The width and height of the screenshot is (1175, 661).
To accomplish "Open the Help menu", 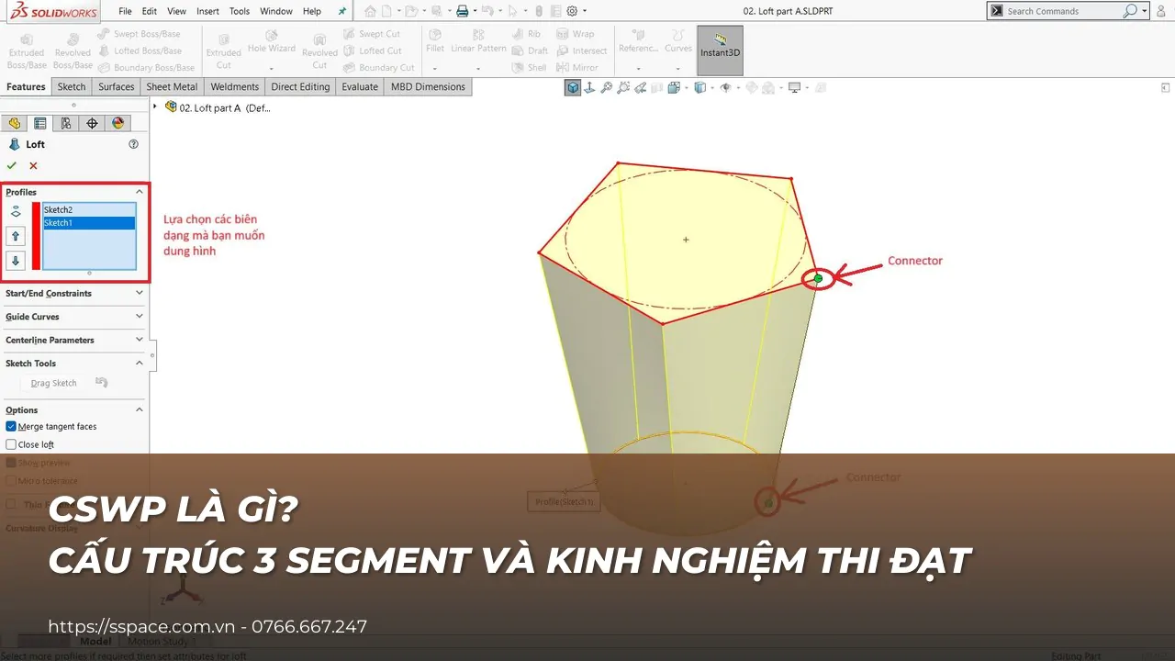I will click(x=312, y=11).
